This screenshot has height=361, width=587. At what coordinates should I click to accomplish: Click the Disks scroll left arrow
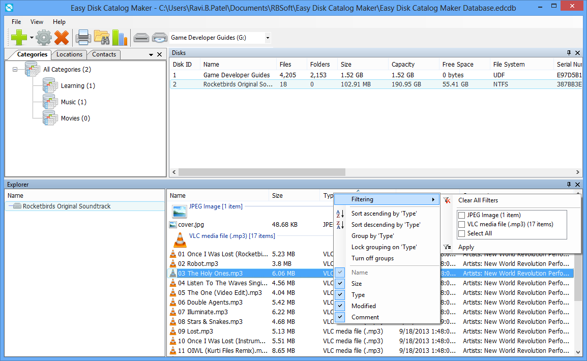[174, 172]
